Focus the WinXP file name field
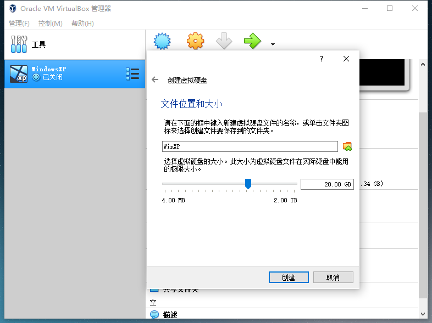This screenshot has height=323, width=432. tap(250, 146)
